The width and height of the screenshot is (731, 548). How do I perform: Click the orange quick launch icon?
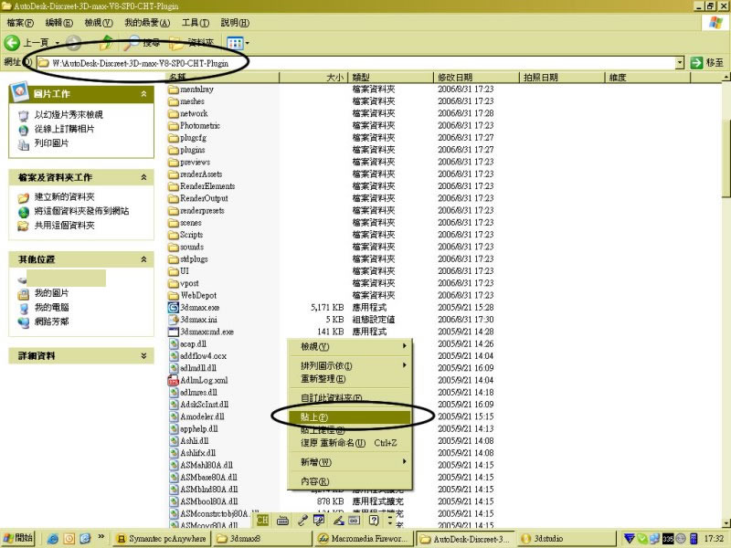[x=69, y=539]
